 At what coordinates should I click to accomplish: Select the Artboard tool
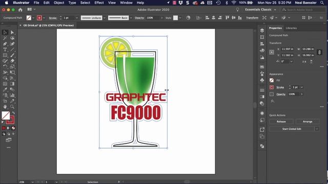pos(5,101)
